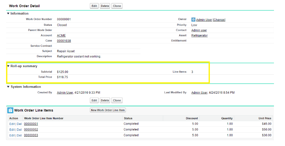The image size is (285, 146).
Task: Open line item 00000002
Action: [x=31, y=129]
